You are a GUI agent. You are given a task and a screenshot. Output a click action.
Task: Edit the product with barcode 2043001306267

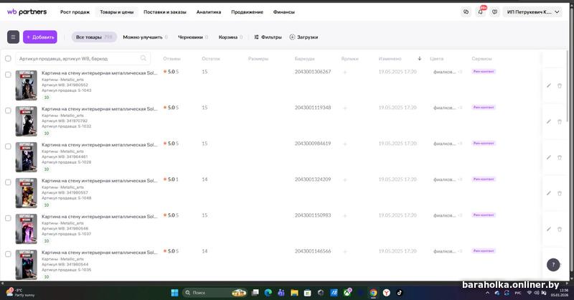(549, 85)
